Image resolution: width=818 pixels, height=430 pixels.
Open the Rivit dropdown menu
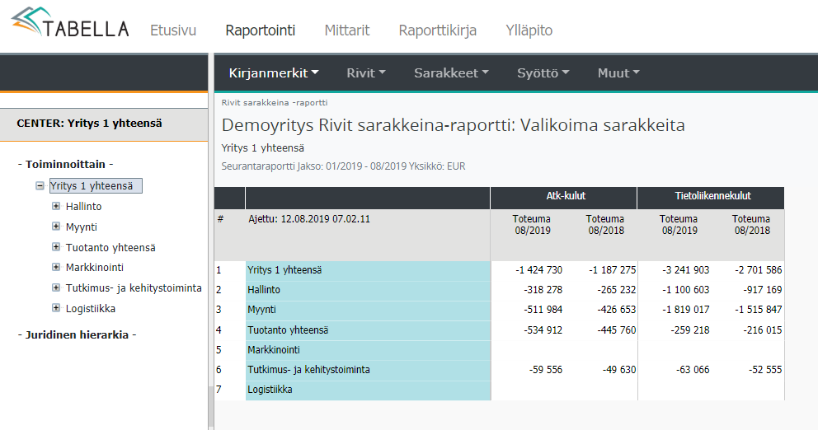click(366, 72)
